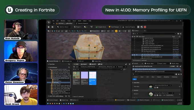Image resolution: width=194 pixels, height=110 pixels.
Task: Click the Static Mesh thumbnail in Details
Action: (x=151, y=87)
